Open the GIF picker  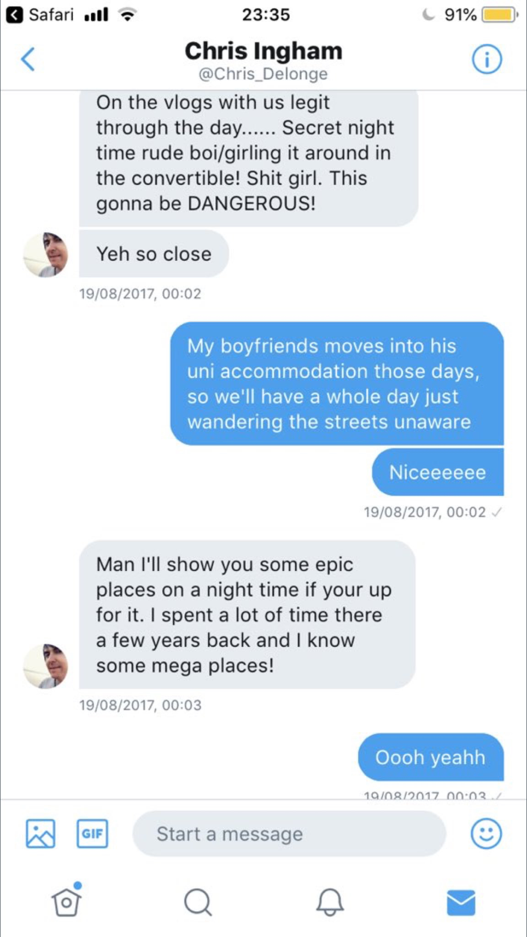(92, 834)
